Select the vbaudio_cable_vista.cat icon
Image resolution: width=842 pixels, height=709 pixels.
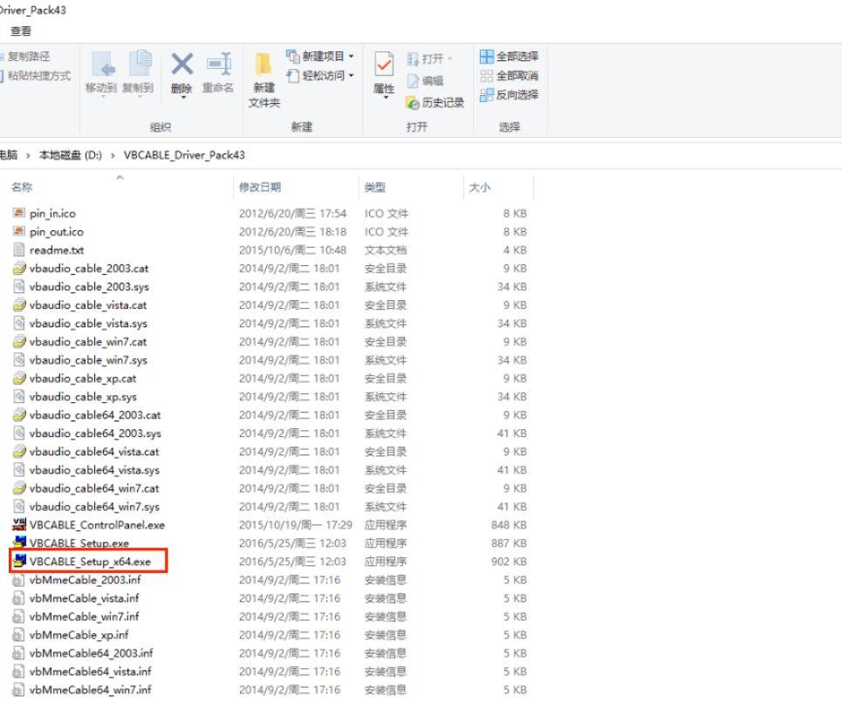pos(19,305)
